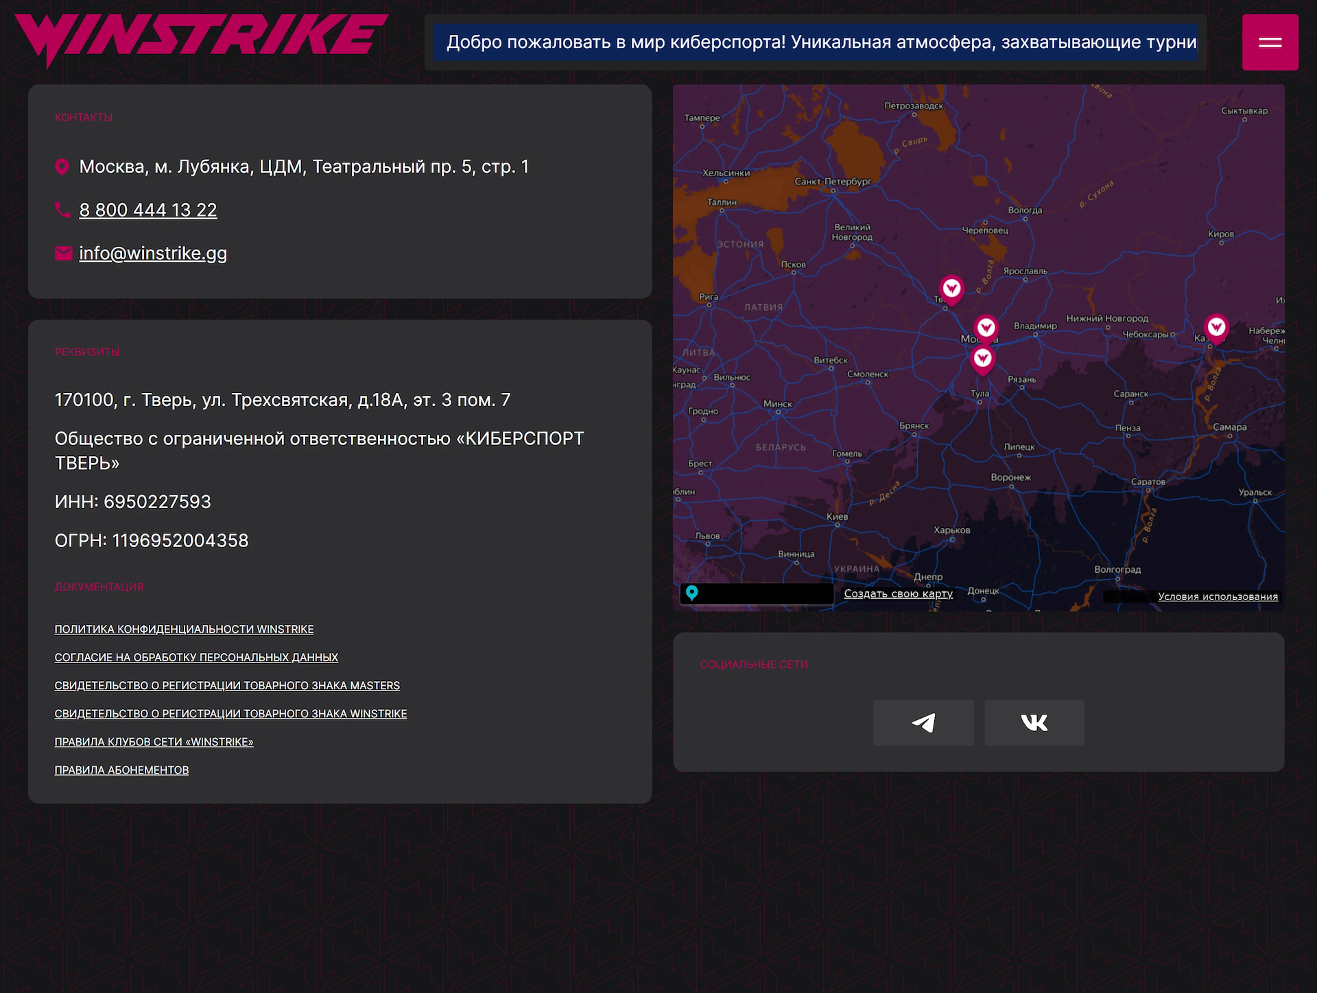Image resolution: width=1317 pixels, height=993 pixels.
Task: Click the lower Moscow map marker
Action: (982, 358)
